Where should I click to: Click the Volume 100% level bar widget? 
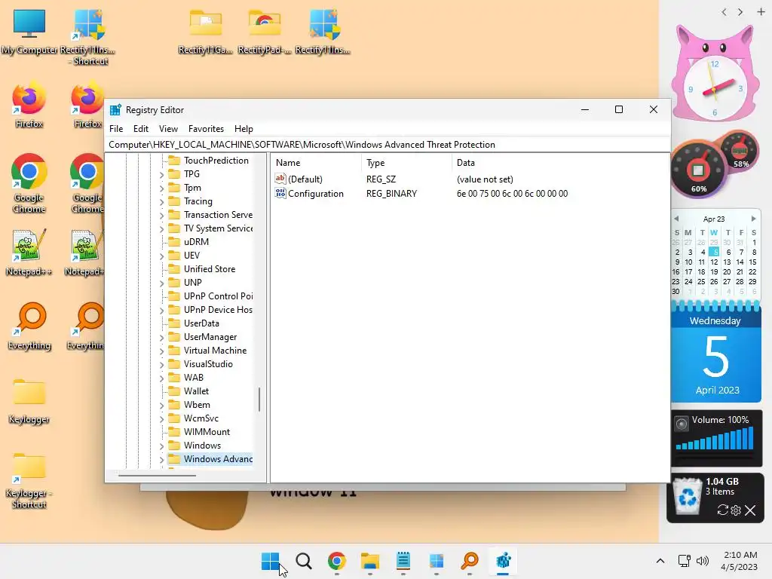point(715,438)
